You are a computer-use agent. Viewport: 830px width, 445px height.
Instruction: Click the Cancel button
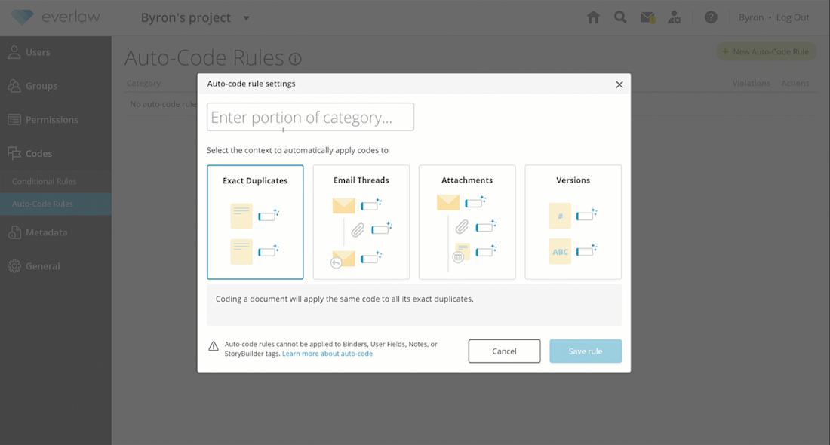point(504,351)
